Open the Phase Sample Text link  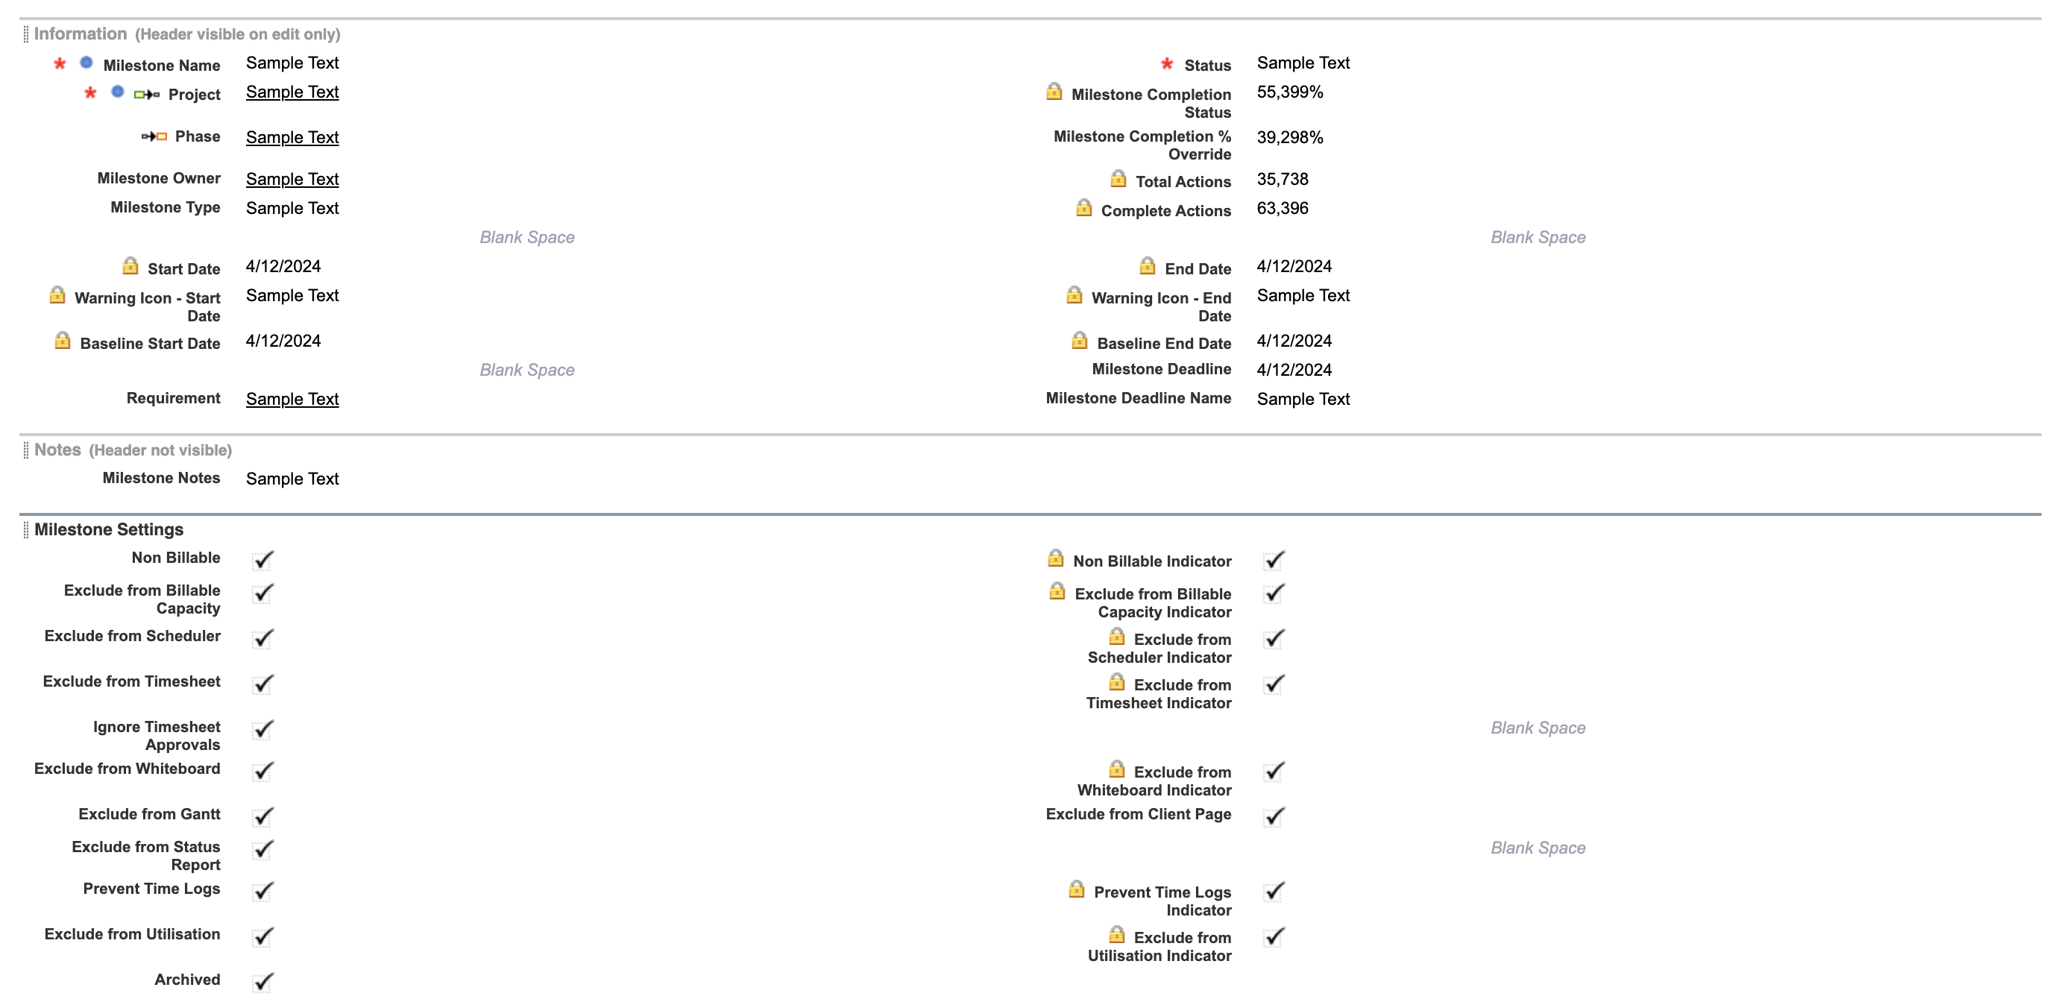(x=292, y=137)
